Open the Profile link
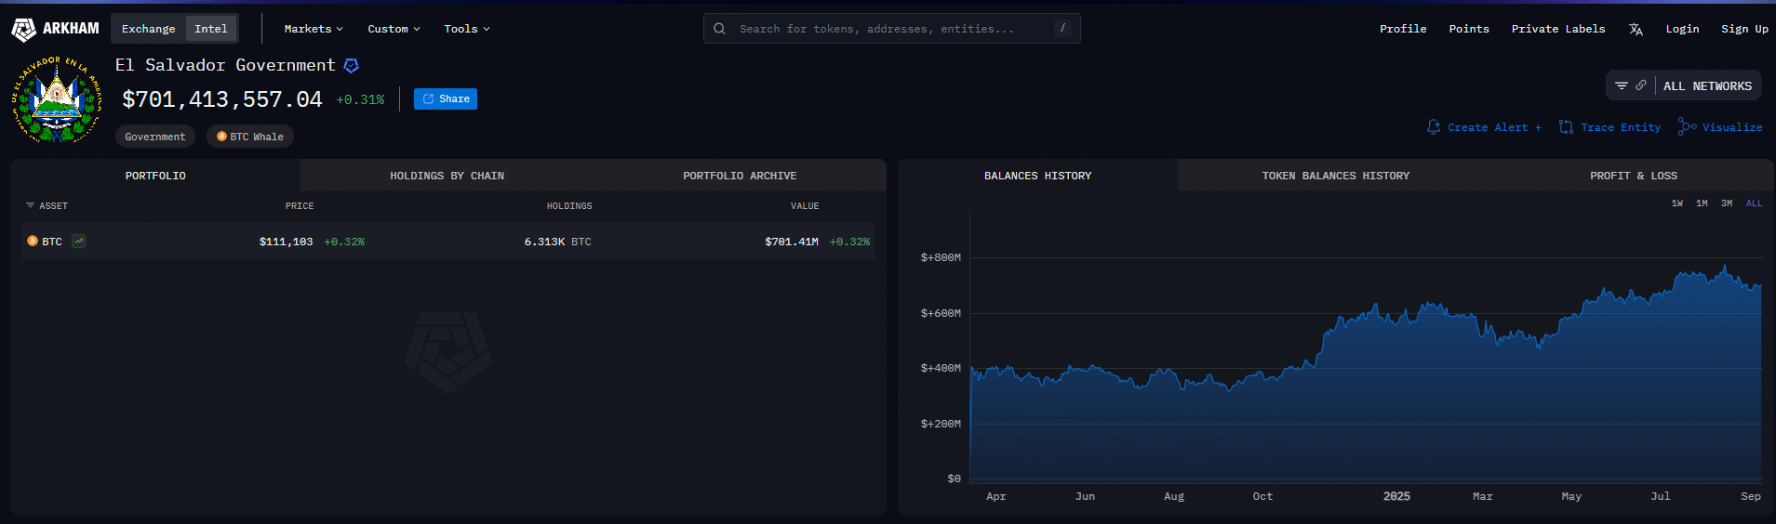This screenshot has width=1776, height=524. [x=1403, y=29]
